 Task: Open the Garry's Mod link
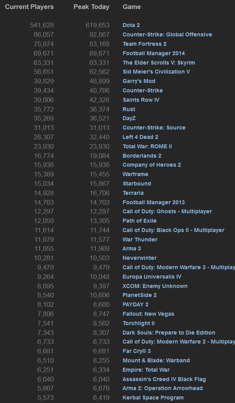coord(139,81)
